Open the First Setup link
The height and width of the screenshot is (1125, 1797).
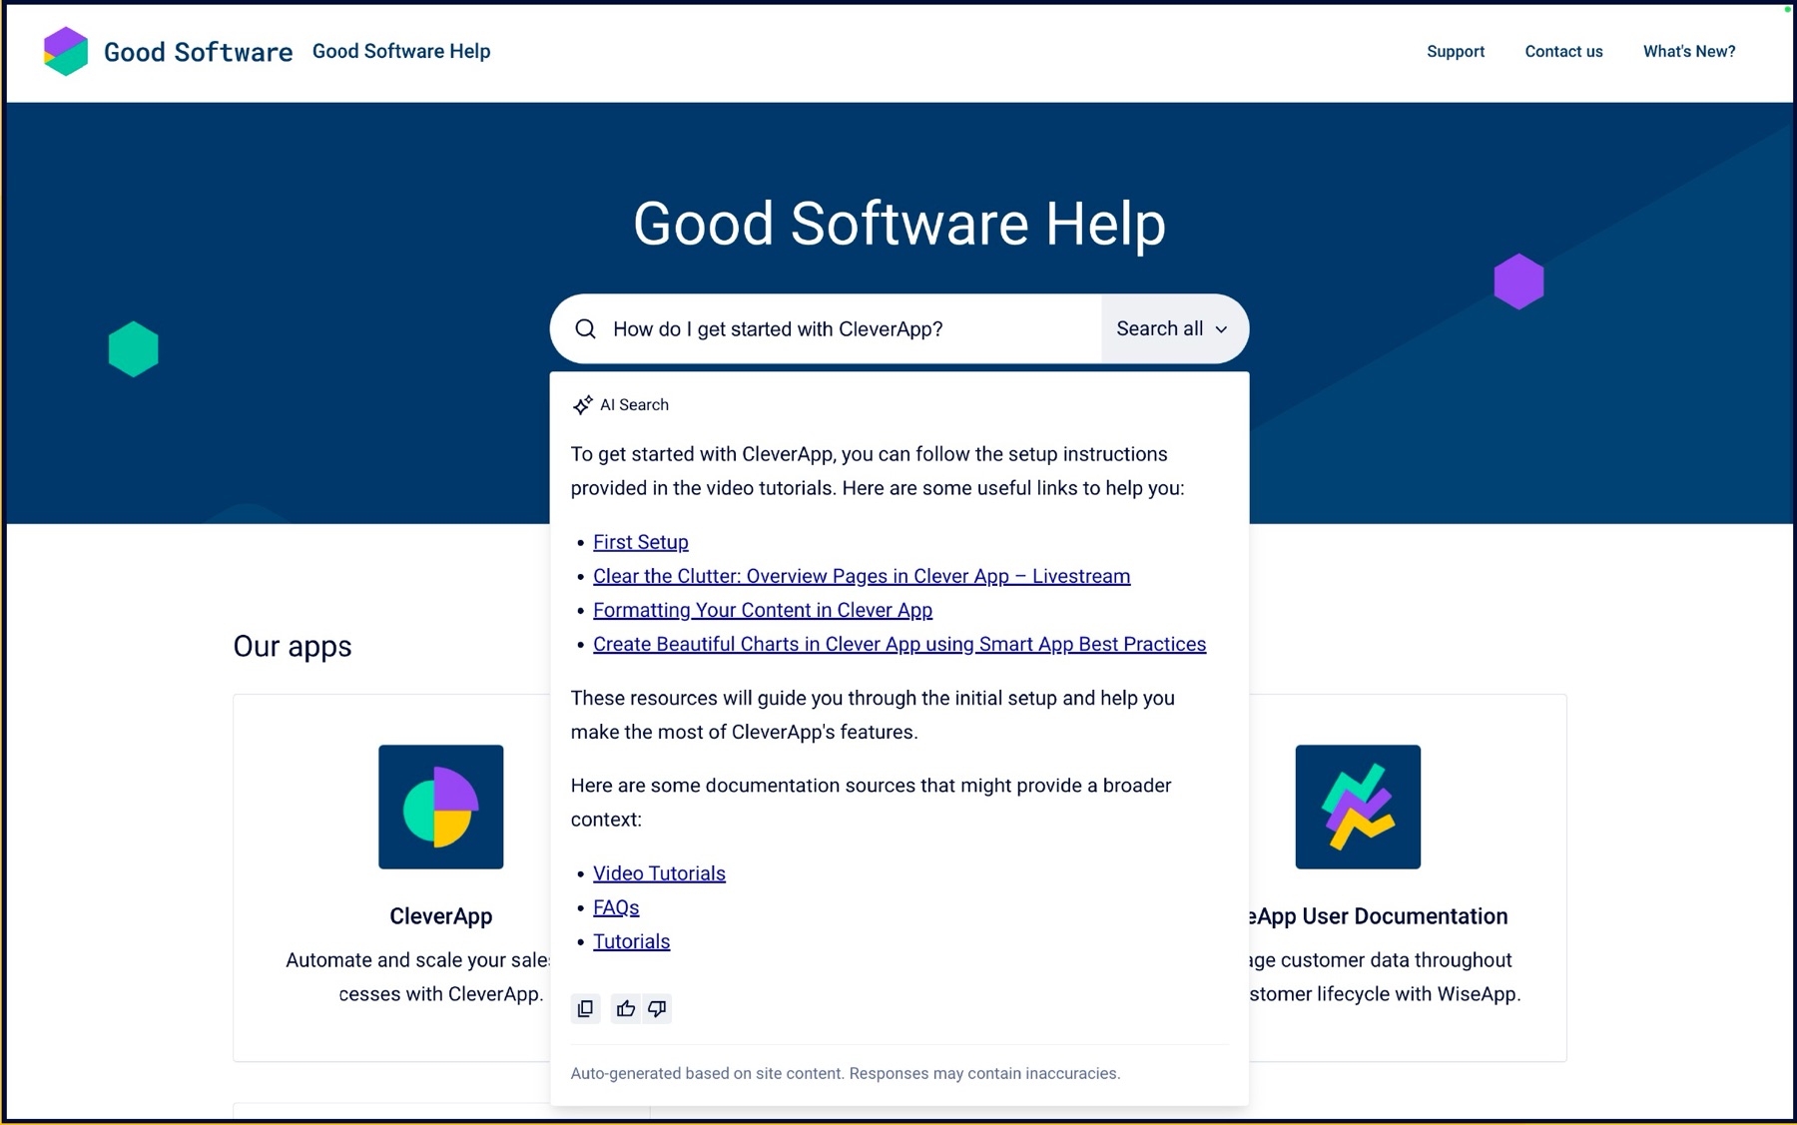point(641,542)
